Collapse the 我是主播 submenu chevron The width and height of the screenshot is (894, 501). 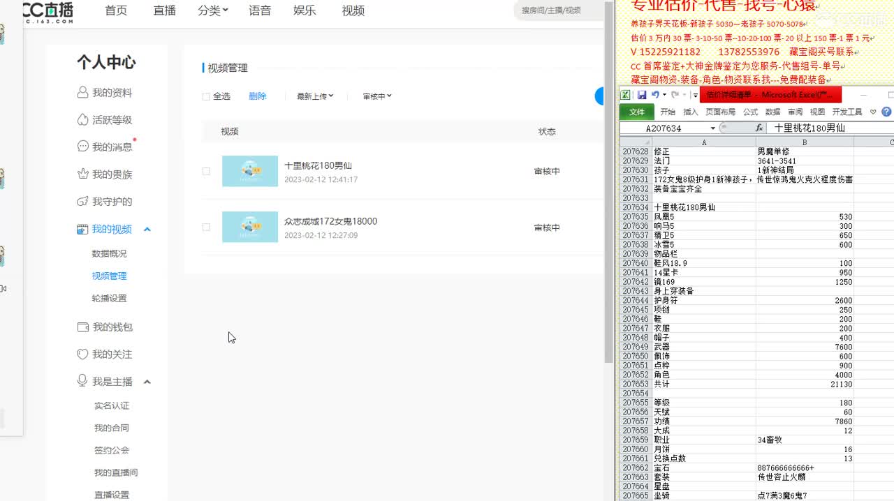pyautogui.click(x=147, y=382)
